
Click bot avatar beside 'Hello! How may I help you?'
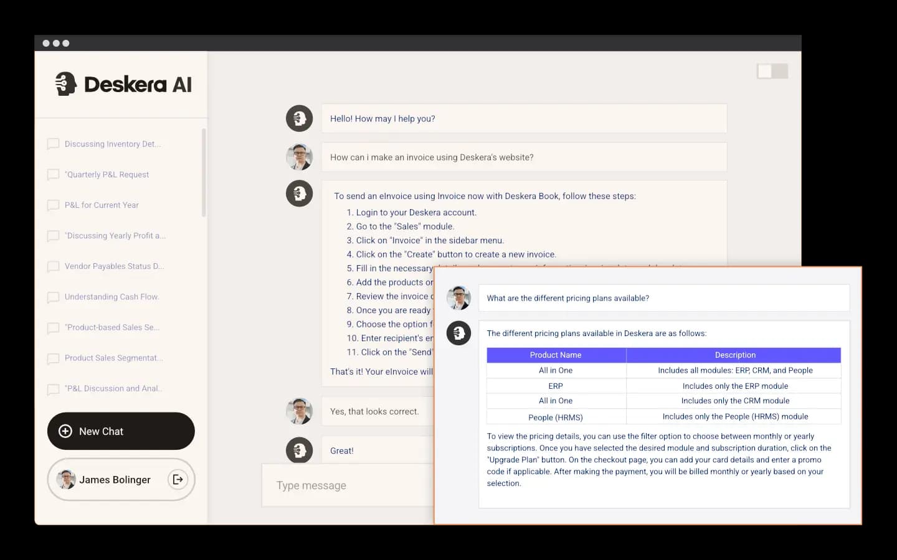[299, 118]
